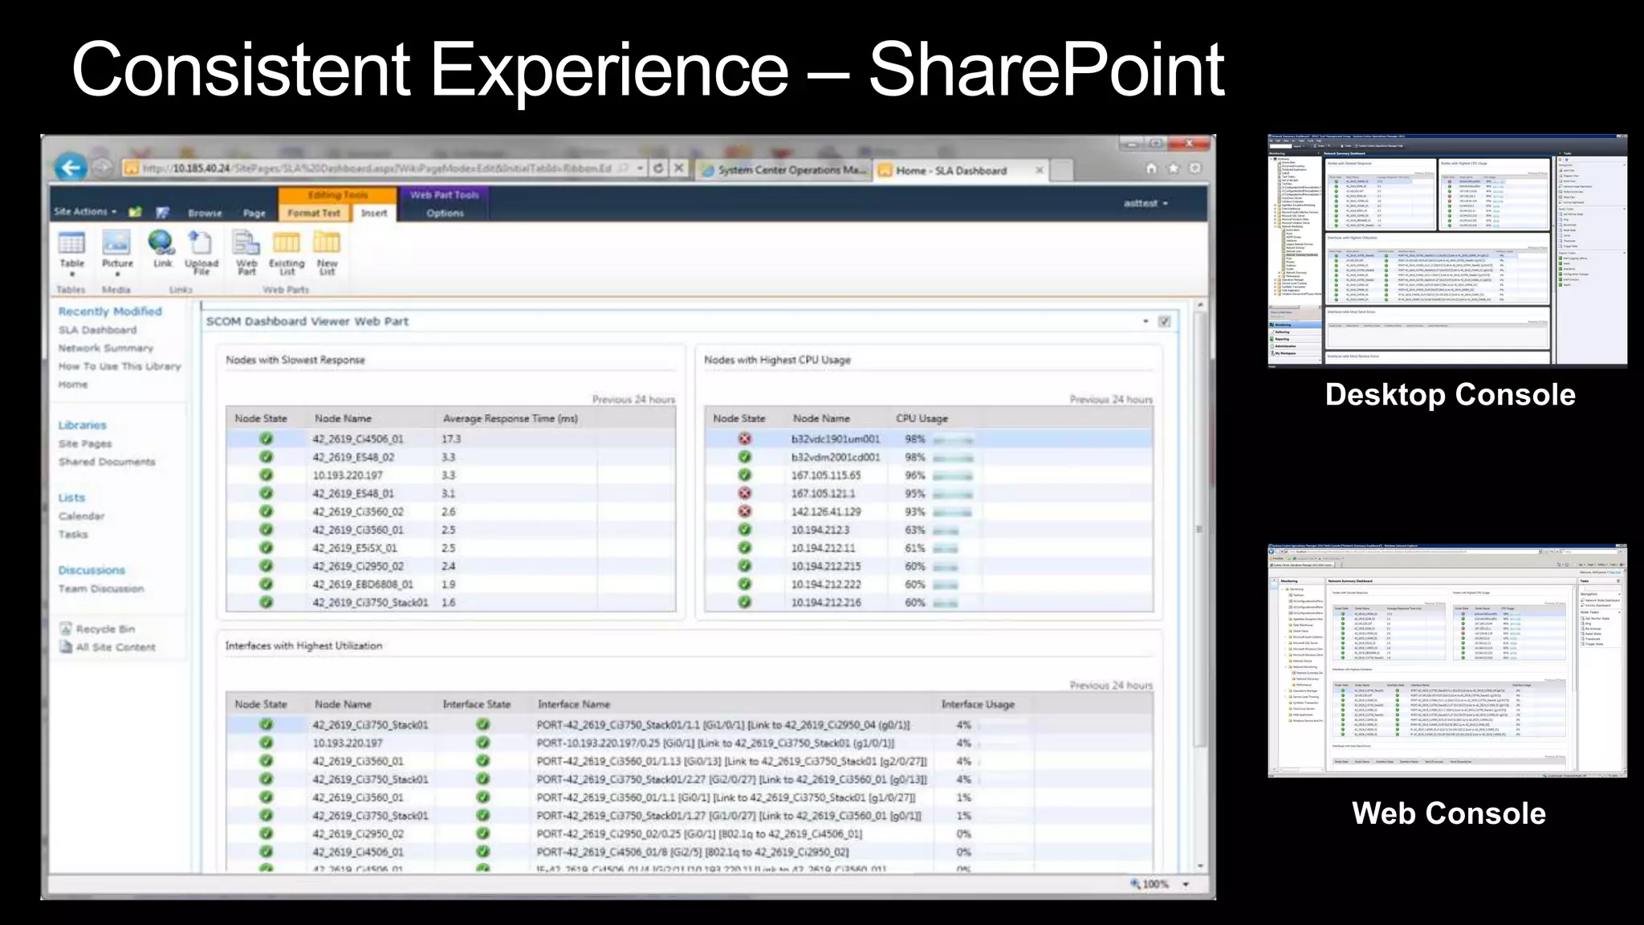Tick the SCOM Dashboard Viewer Web Part checkbox
Screen dimensions: 1644x925
1165,321
